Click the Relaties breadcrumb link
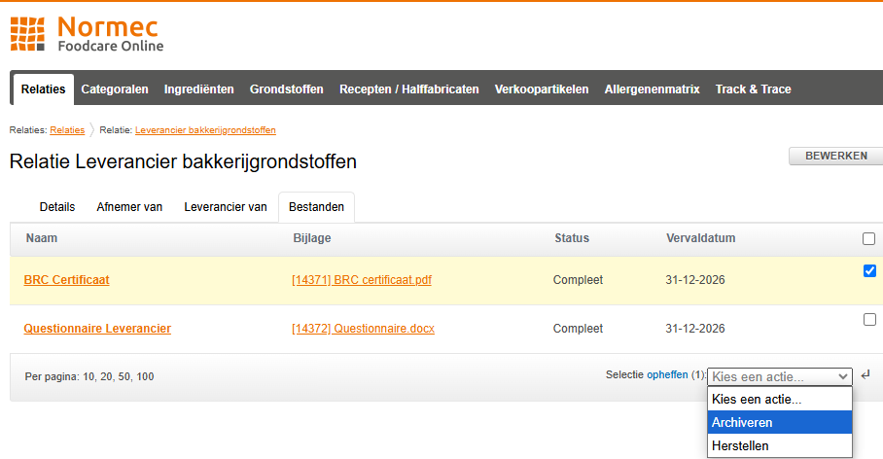Viewport: 883px width, 459px height. tap(67, 130)
